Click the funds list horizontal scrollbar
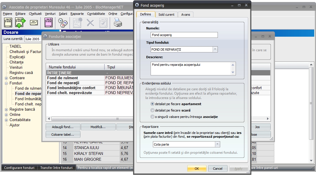 coord(87,119)
